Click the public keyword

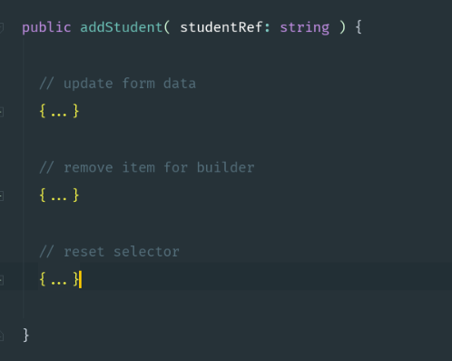tap(46, 28)
